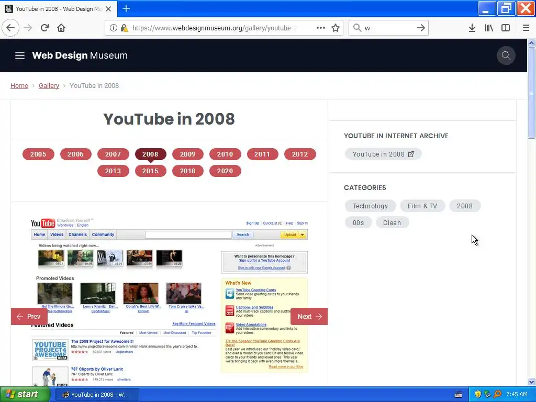Show site information via the info icon
Image resolution: width=536 pixels, height=402 pixels.
pyautogui.click(x=114, y=28)
